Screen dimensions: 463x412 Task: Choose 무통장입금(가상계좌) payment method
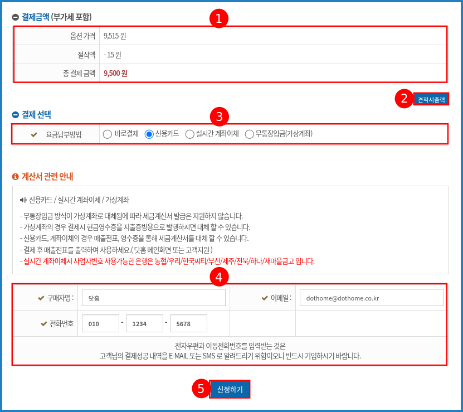click(x=249, y=134)
